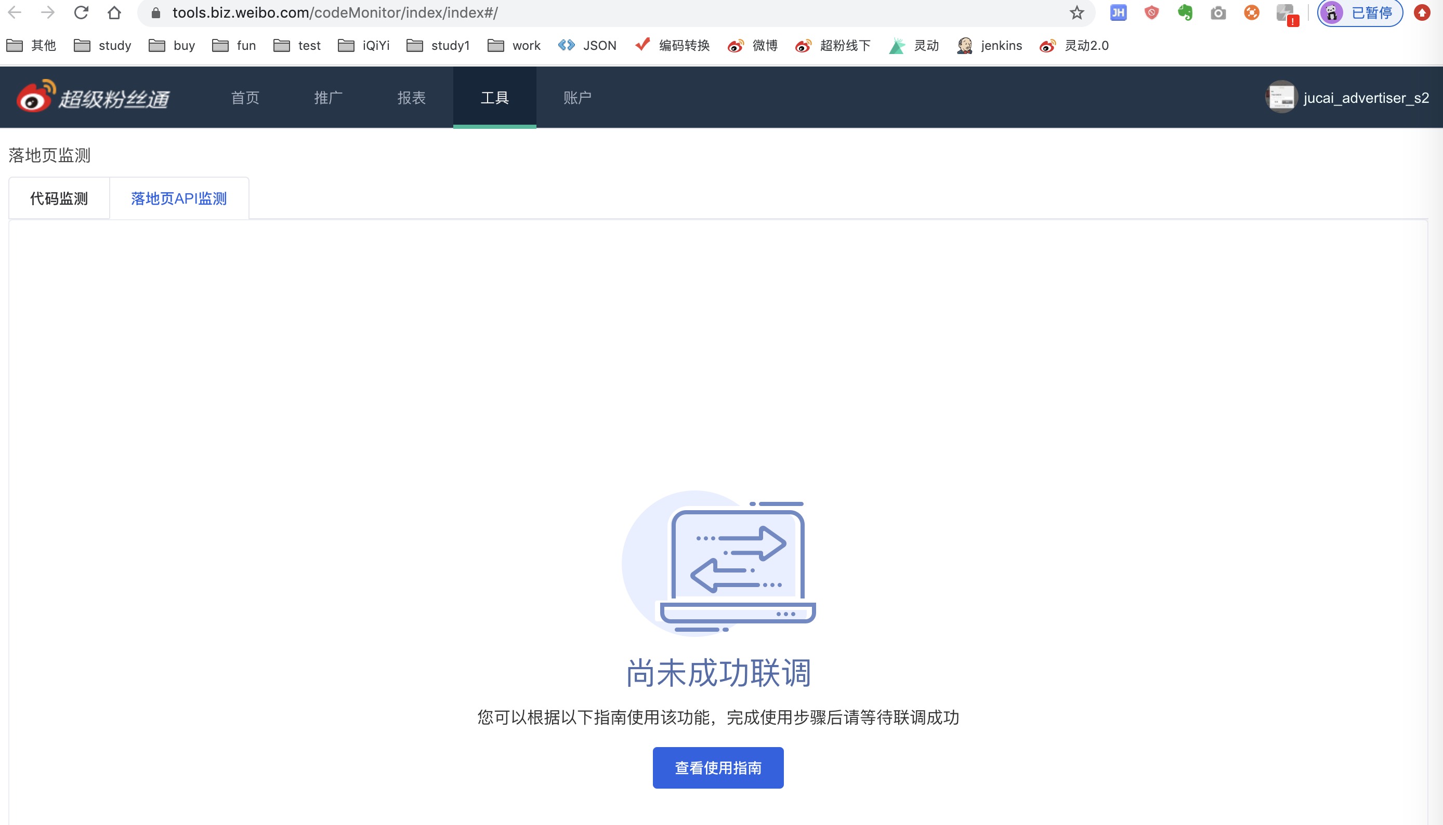Open the red shield extension icon
Screen dimensions: 1443x825
point(1152,12)
